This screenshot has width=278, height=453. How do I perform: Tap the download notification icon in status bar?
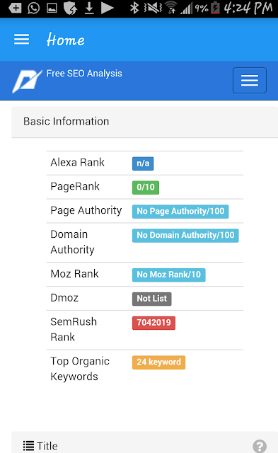(89, 8)
